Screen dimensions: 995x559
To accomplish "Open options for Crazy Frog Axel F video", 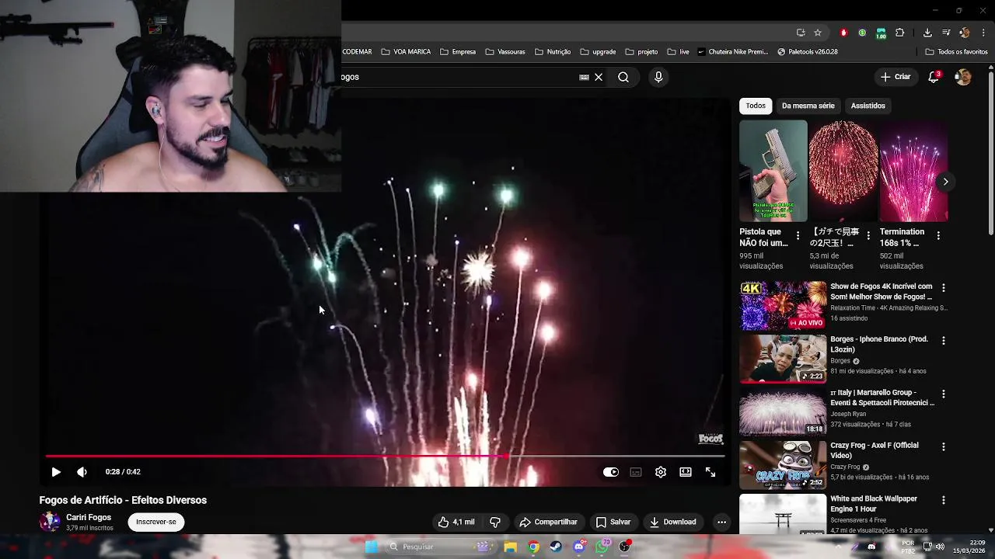I will [944, 446].
